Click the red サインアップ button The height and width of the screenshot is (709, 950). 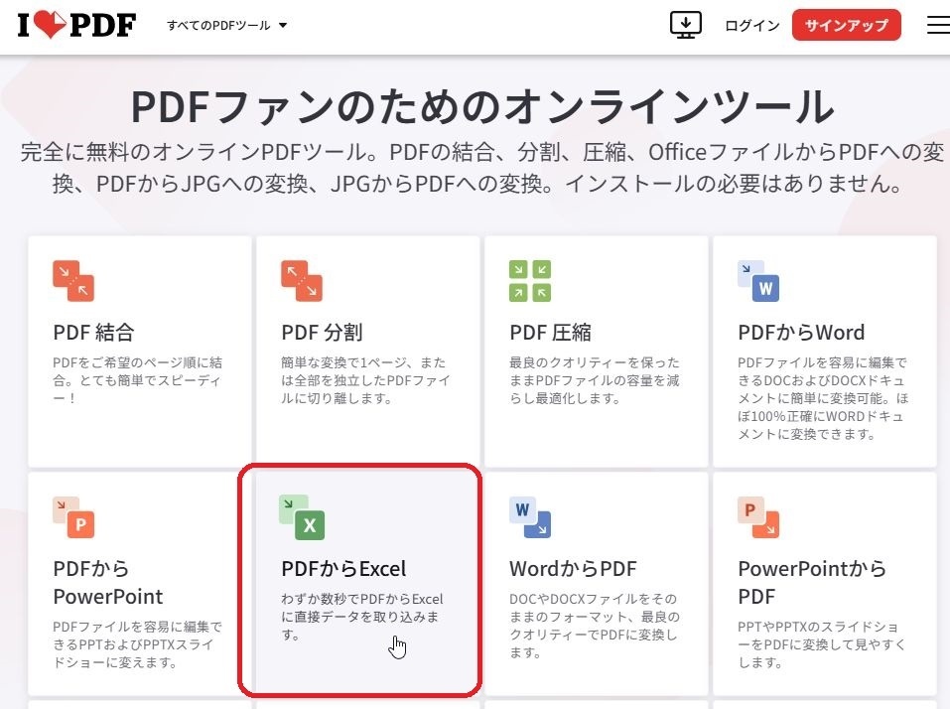click(x=846, y=25)
